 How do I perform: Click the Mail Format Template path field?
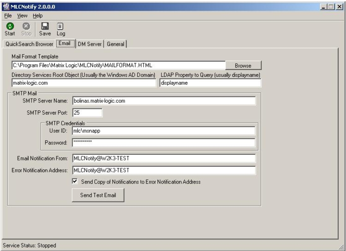coord(118,65)
